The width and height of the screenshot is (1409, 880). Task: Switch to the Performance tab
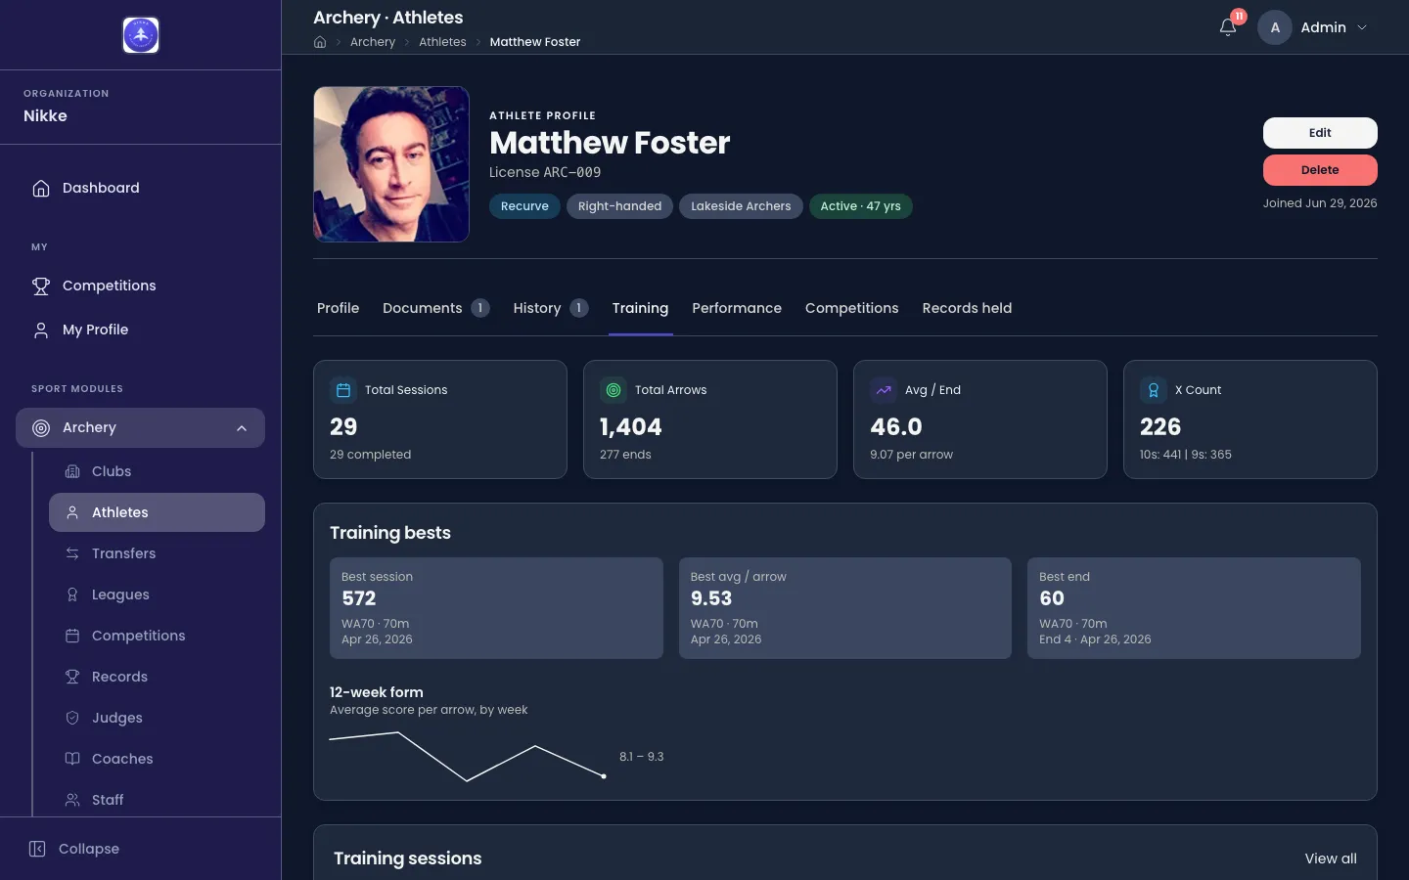pos(737,308)
